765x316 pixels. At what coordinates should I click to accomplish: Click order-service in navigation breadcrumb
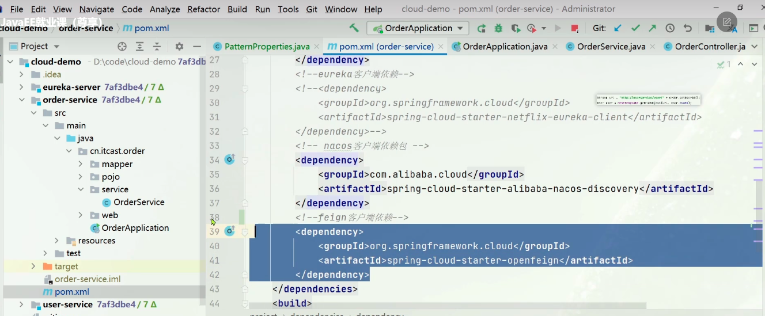pyautogui.click(x=86, y=28)
